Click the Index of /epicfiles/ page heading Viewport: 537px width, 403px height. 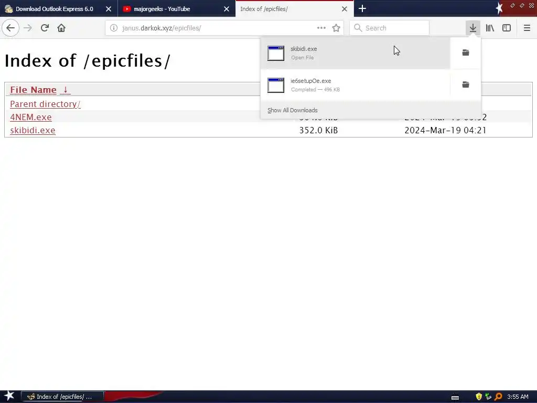88,61
